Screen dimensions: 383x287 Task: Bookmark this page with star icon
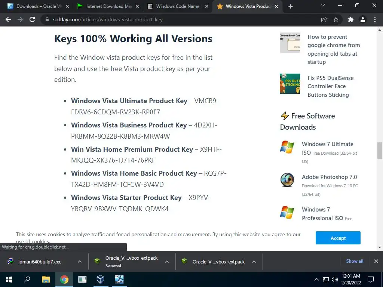pos(336,19)
